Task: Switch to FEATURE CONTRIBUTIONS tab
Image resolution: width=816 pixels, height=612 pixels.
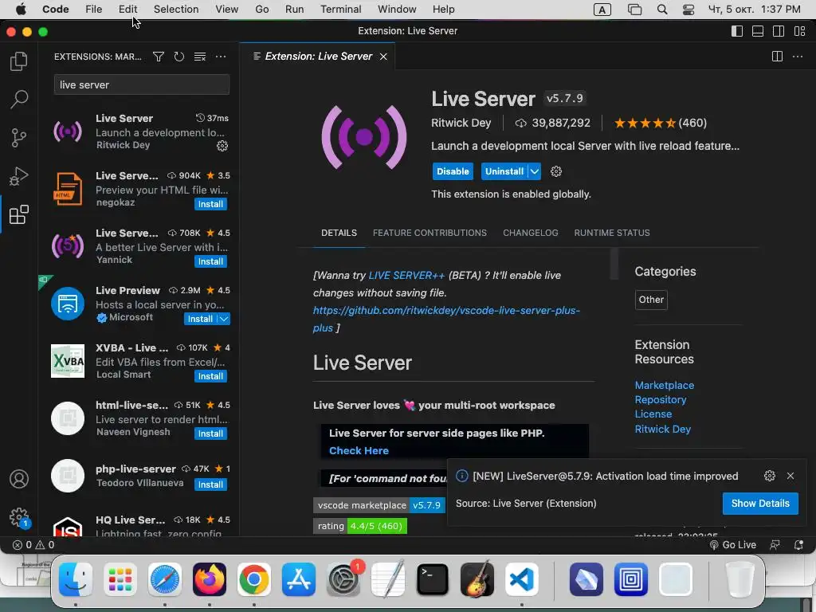Action: 430,233
